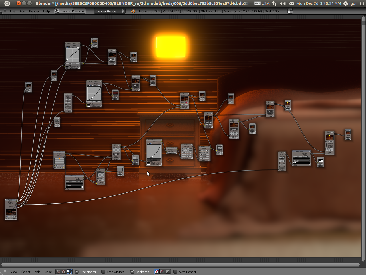Click gradient bar of right-side ColorRamp node
Image resolution: width=366 pixels, height=275 pixels.
tap(301, 162)
